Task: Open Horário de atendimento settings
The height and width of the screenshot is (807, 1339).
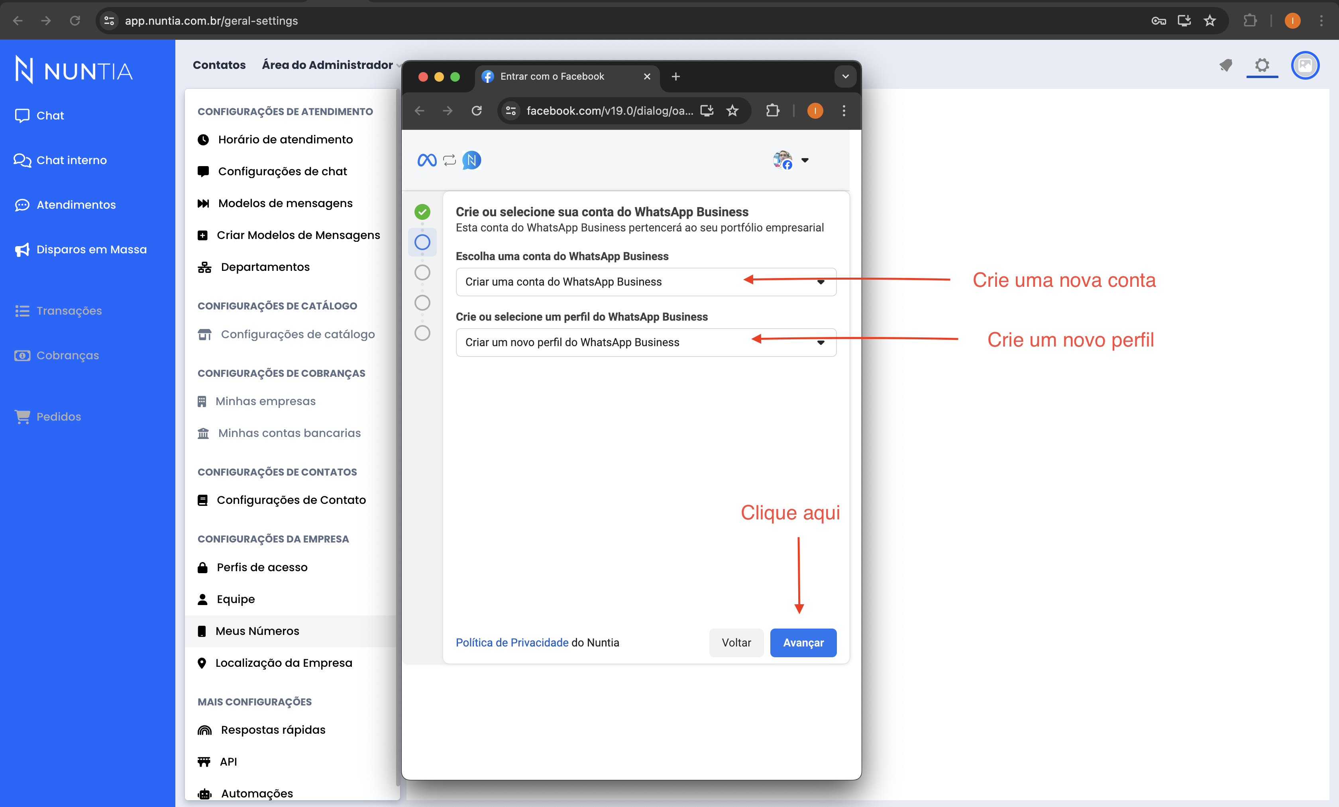Action: pyautogui.click(x=275, y=139)
